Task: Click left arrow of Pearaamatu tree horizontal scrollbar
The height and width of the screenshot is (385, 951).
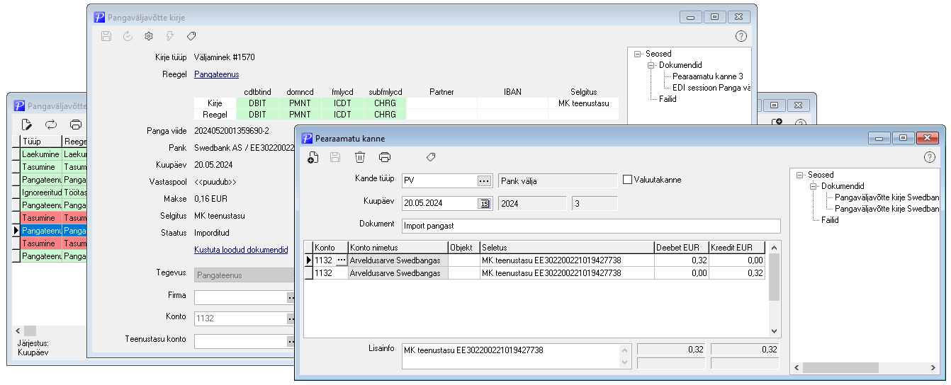Action: click(796, 368)
